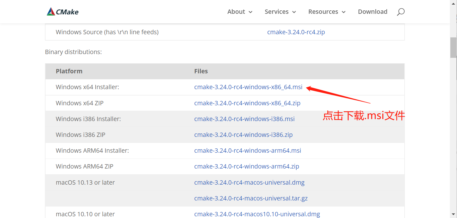Image resolution: width=457 pixels, height=218 pixels.
Task: Download cmake-3.24.0-rc4-windows-arm64.zip
Action: [247, 167]
